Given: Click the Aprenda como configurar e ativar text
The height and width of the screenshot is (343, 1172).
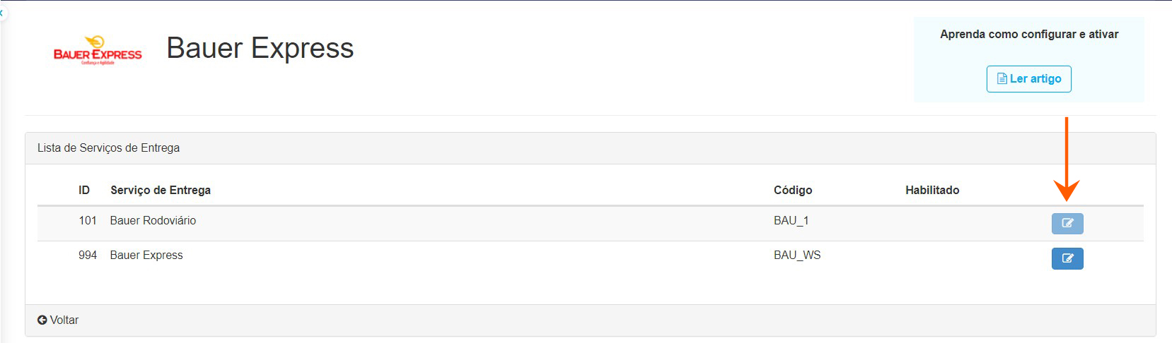Looking at the screenshot, I should point(1029,34).
